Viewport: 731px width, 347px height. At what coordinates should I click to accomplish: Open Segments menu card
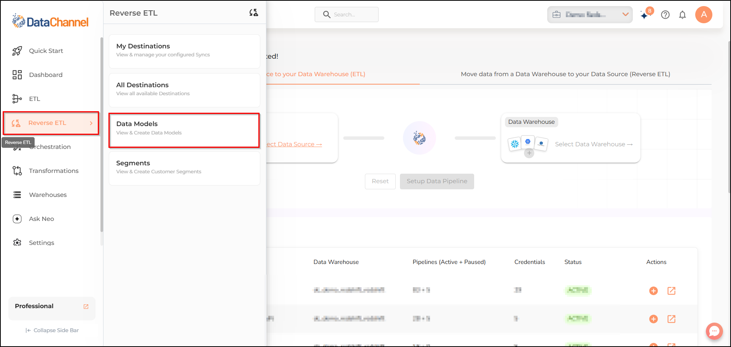[x=185, y=168]
